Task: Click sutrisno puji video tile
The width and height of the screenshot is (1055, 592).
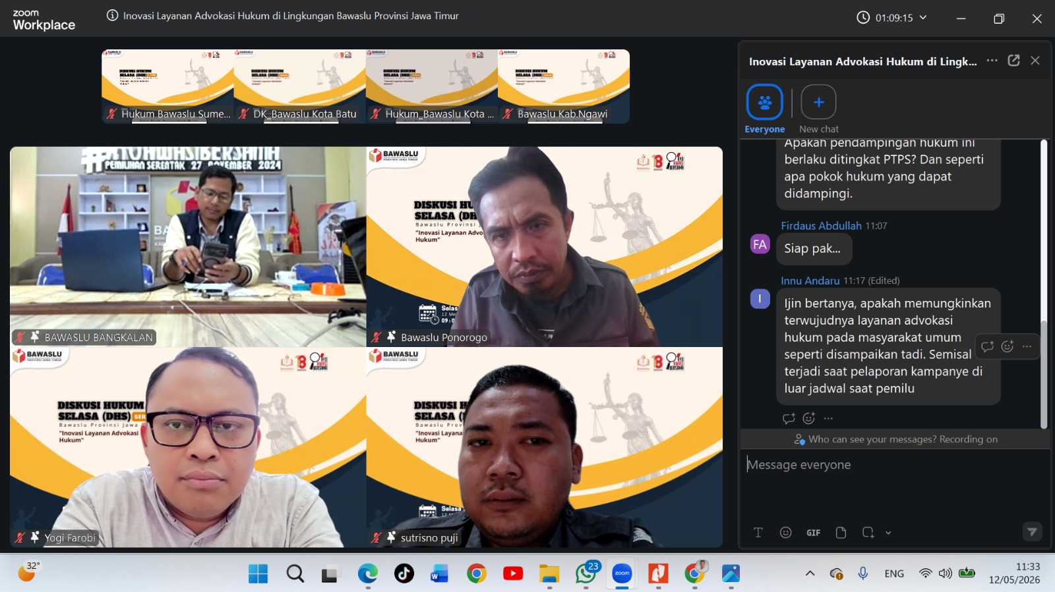Action: (x=545, y=447)
